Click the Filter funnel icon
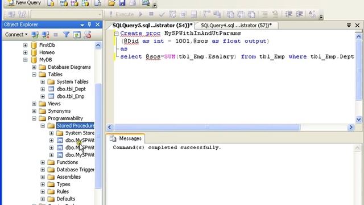Viewport: 364px width, 205px height. click(x=66, y=35)
